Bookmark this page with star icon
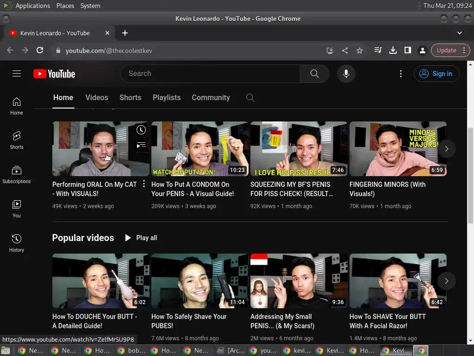Viewport: 474px width, 356px height. [x=359, y=51]
